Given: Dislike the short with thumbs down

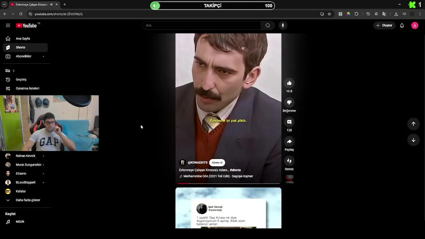Looking at the screenshot, I should click(x=289, y=103).
